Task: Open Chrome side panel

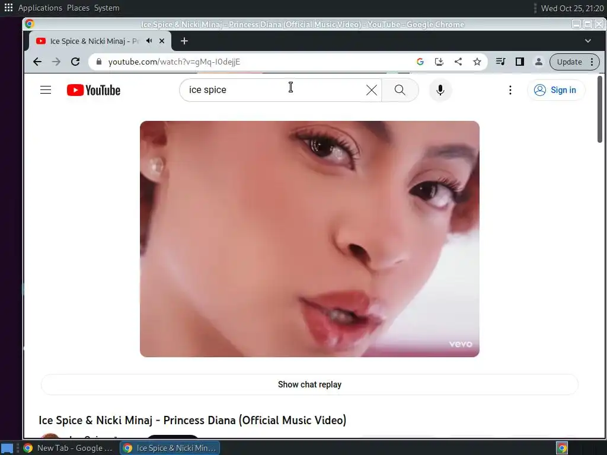Action: pos(519,62)
